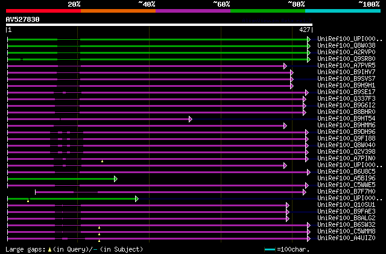Click the arrowhead ending the B9HMM6 alignment

click(285, 126)
